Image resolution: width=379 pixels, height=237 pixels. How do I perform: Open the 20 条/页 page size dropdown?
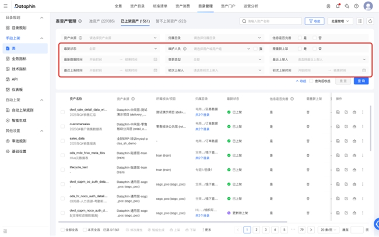click(x=329, y=230)
